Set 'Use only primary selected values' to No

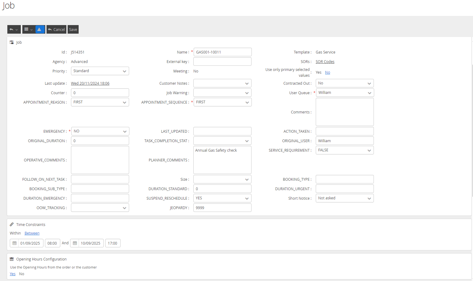click(x=327, y=72)
